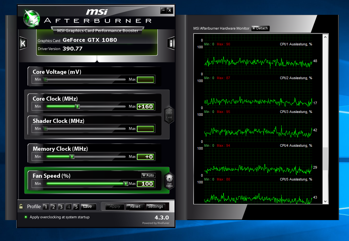This screenshot has height=241, width=349.
Task: Click the empty Shader Clock value field
Action: coord(145,129)
